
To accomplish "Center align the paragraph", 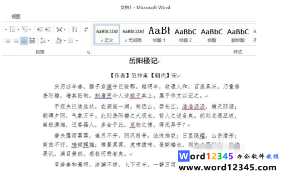I will point(8,41).
